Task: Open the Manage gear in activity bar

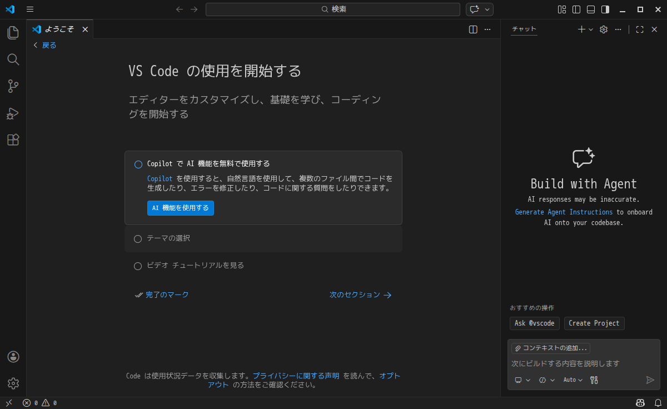Action: [13, 383]
